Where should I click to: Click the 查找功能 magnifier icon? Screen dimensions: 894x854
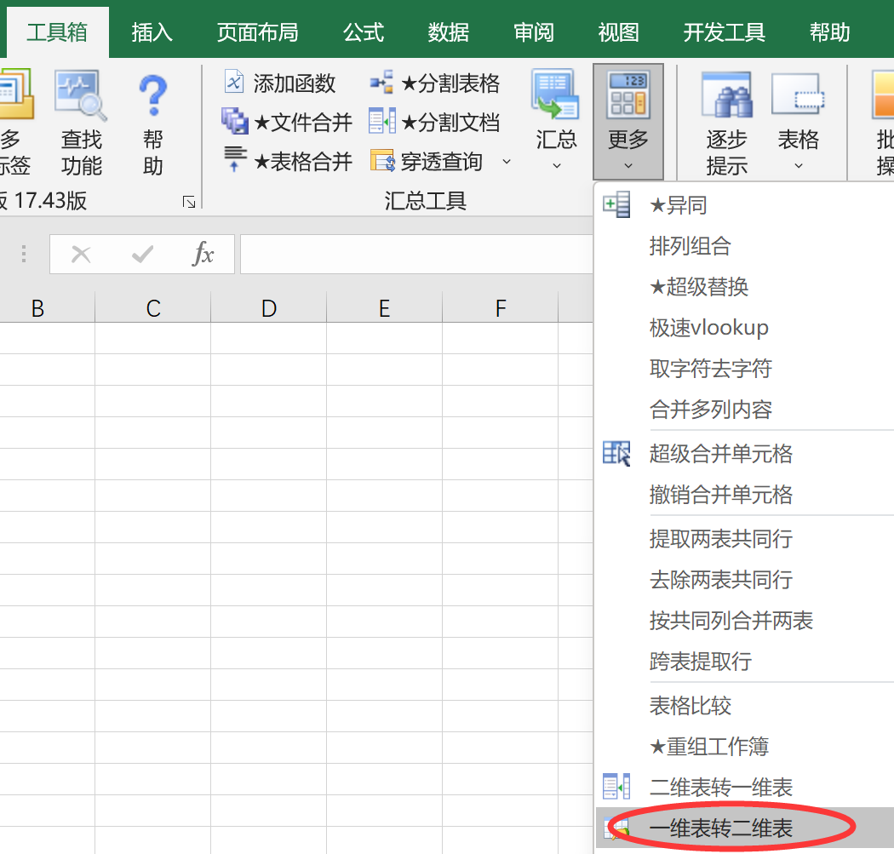81,95
